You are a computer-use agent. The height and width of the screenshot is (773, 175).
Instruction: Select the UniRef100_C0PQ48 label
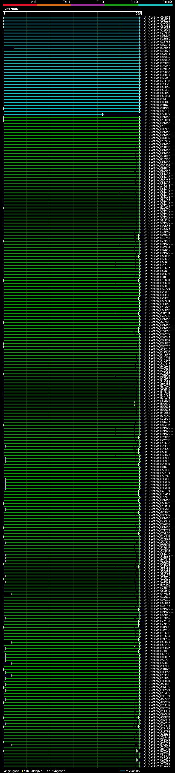[x=157, y=102]
